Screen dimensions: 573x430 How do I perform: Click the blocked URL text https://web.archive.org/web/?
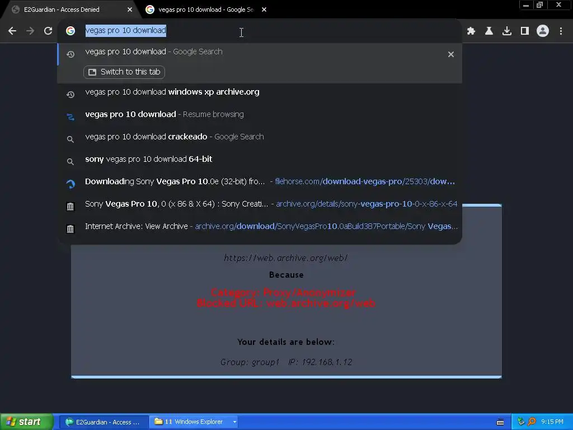coord(286,258)
